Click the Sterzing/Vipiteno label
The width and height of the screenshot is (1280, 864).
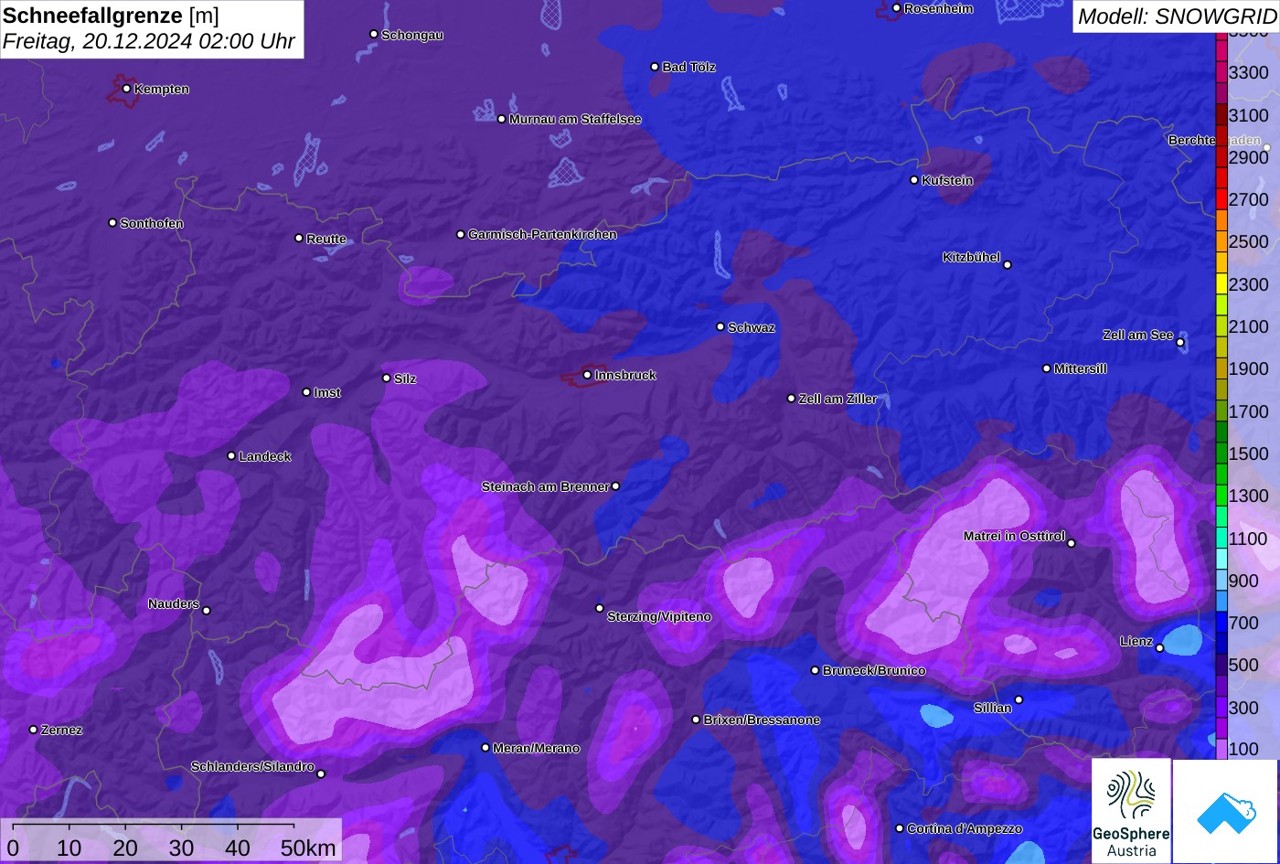click(659, 616)
